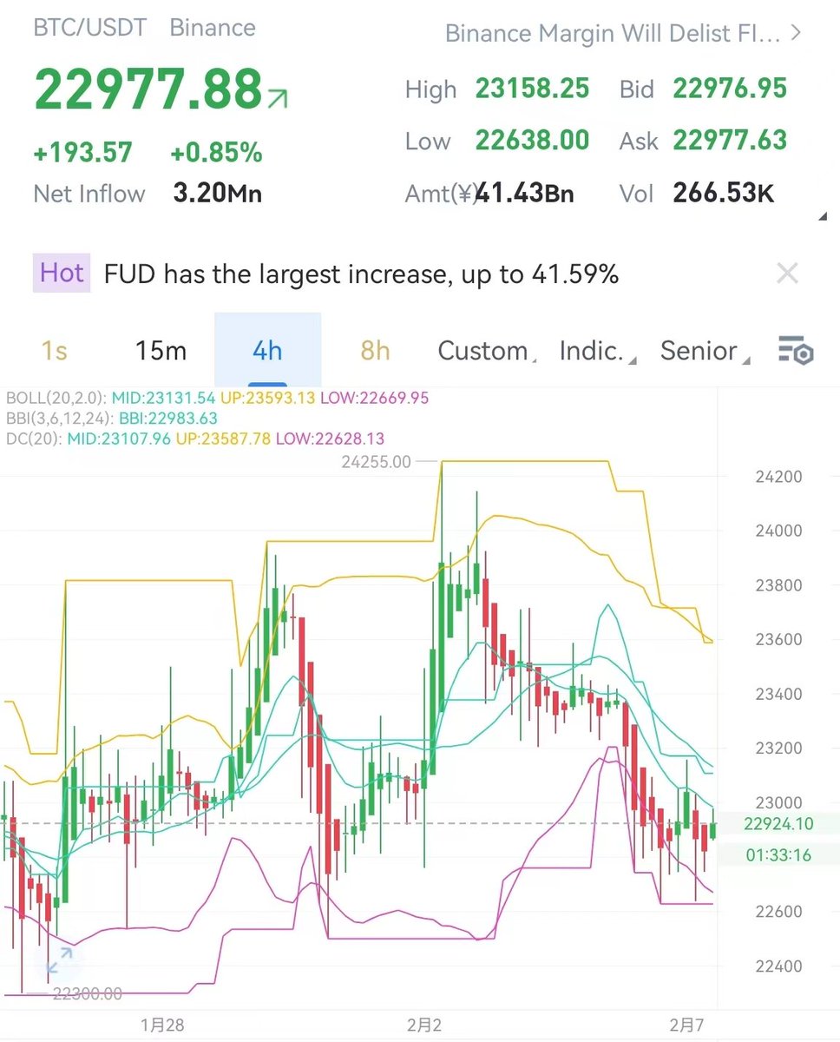Viewport: 840px width, 1042px height.
Task: Click the price trend arrow icon
Action: (x=279, y=98)
